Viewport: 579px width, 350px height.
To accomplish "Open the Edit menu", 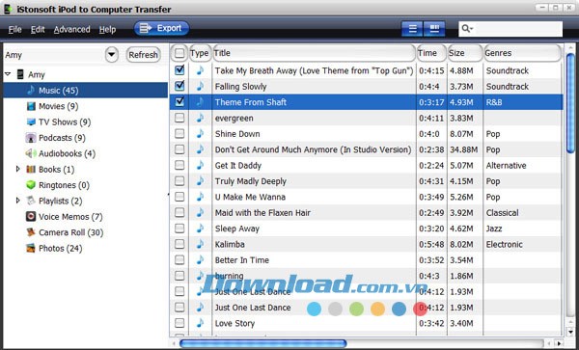I will [x=38, y=29].
